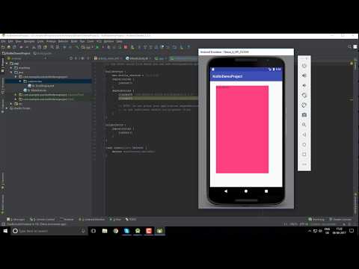Click the emulator toolbar Back triangle icon

(304, 134)
